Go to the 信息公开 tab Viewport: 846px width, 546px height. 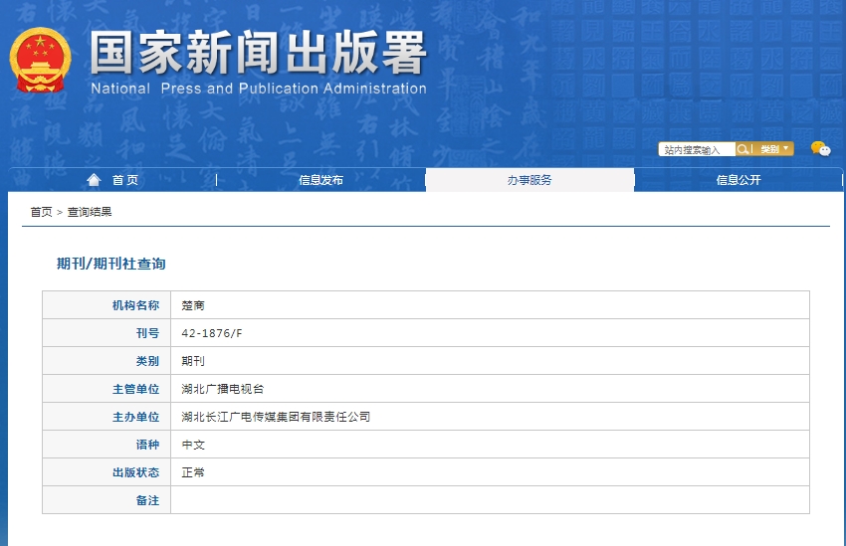click(x=739, y=180)
